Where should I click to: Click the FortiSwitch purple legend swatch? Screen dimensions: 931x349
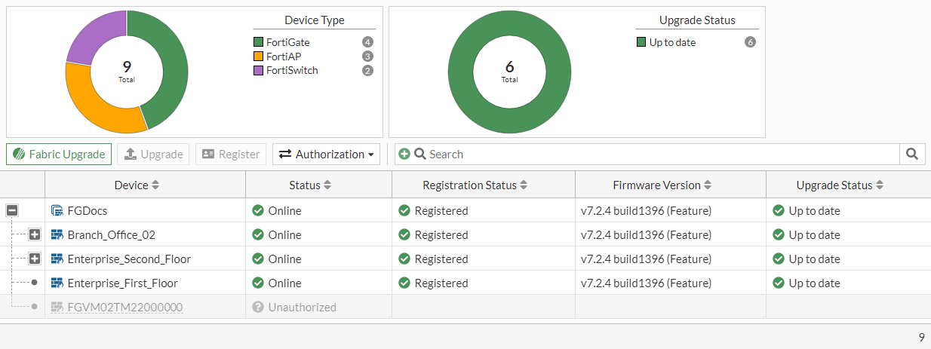(x=258, y=71)
